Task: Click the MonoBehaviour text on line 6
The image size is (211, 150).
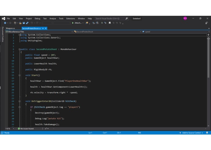Action: click(x=69, y=49)
